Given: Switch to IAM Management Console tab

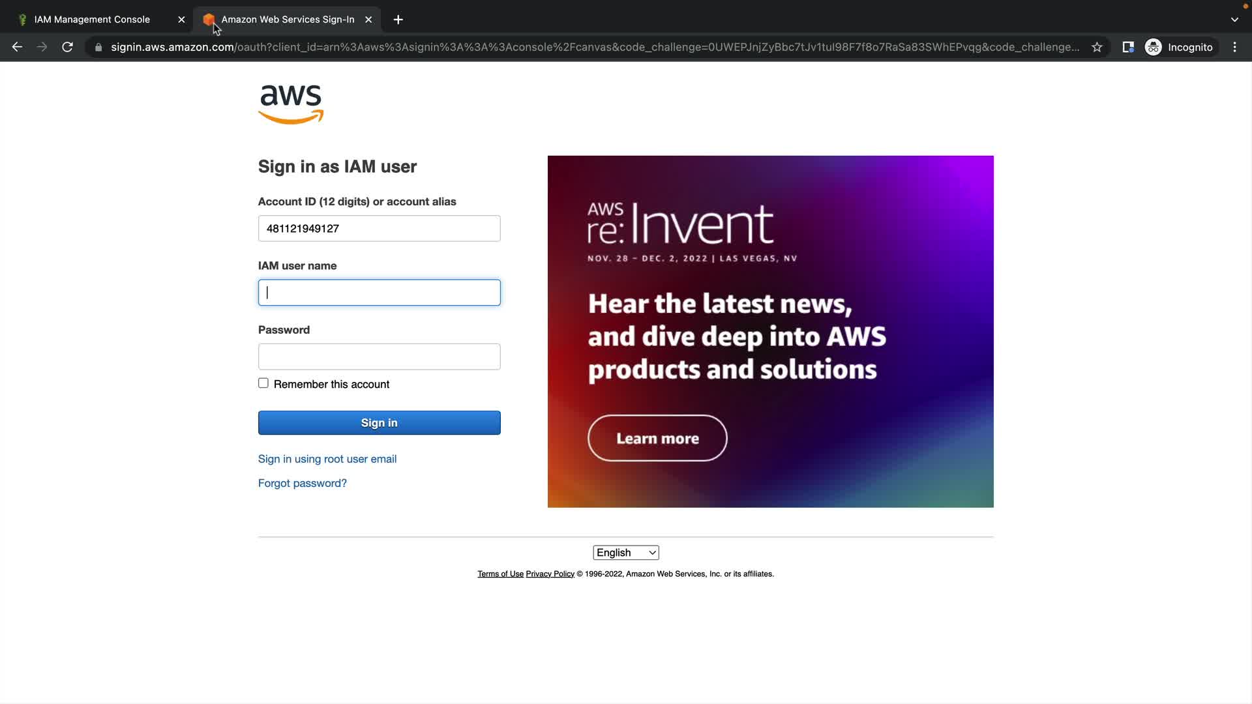Looking at the screenshot, I should [x=92, y=20].
